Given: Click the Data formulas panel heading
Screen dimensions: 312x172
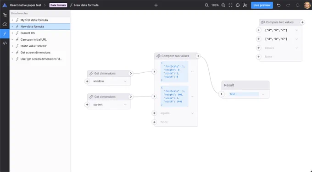Looking at the screenshot, I should point(19,13).
